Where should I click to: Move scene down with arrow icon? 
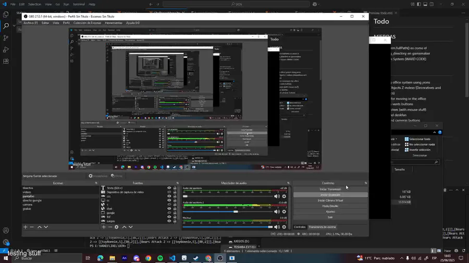[x=46, y=227]
